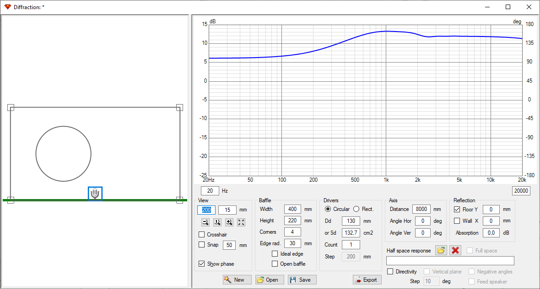The width and height of the screenshot is (540, 289).
Task: Fit view to window using expand icon
Action: click(241, 222)
